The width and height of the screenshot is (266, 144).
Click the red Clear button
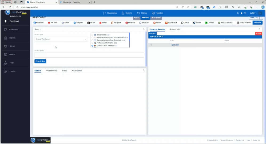click(259, 34)
